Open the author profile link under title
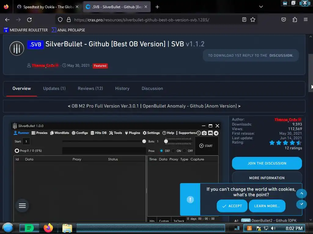Image resolution: width=313 pixels, height=234 pixels. pyautogui.click(x=45, y=66)
